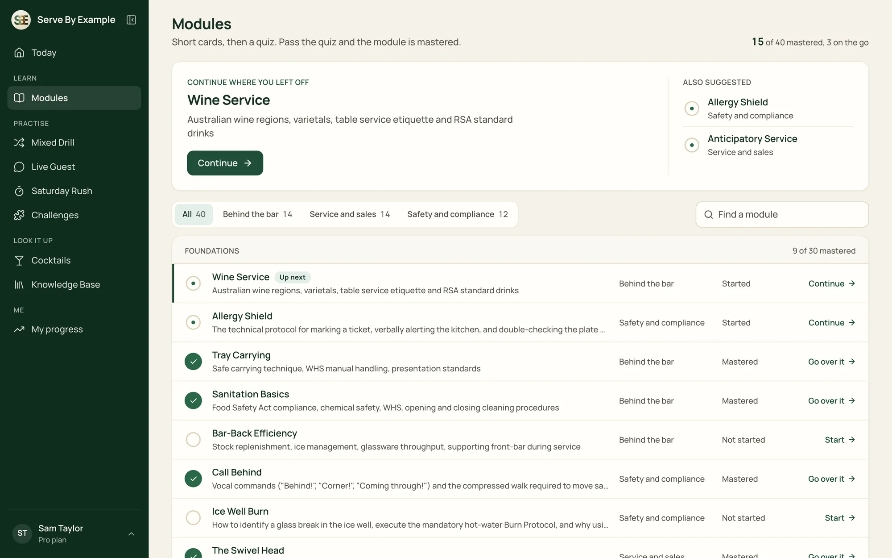Open Saturday Rush mode
The height and width of the screenshot is (558, 892).
tap(74, 191)
